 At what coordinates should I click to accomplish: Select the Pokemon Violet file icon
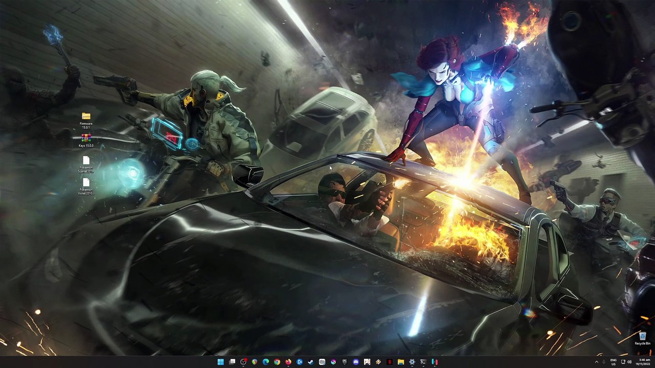tap(86, 182)
